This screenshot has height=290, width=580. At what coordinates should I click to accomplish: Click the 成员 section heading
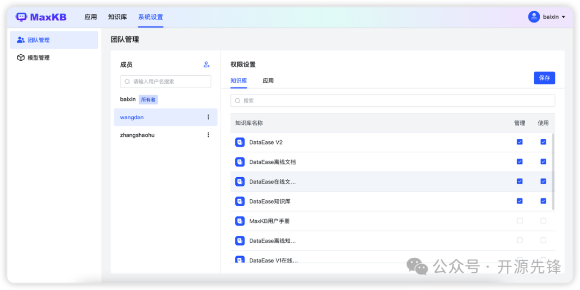126,65
